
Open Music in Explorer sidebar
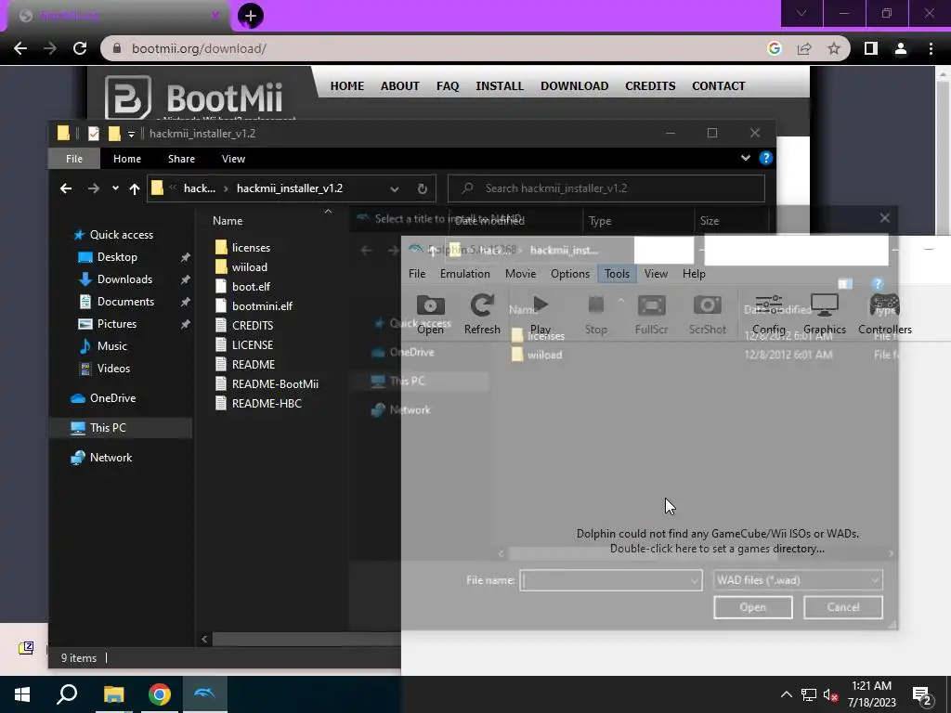click(x=103, y=346)
